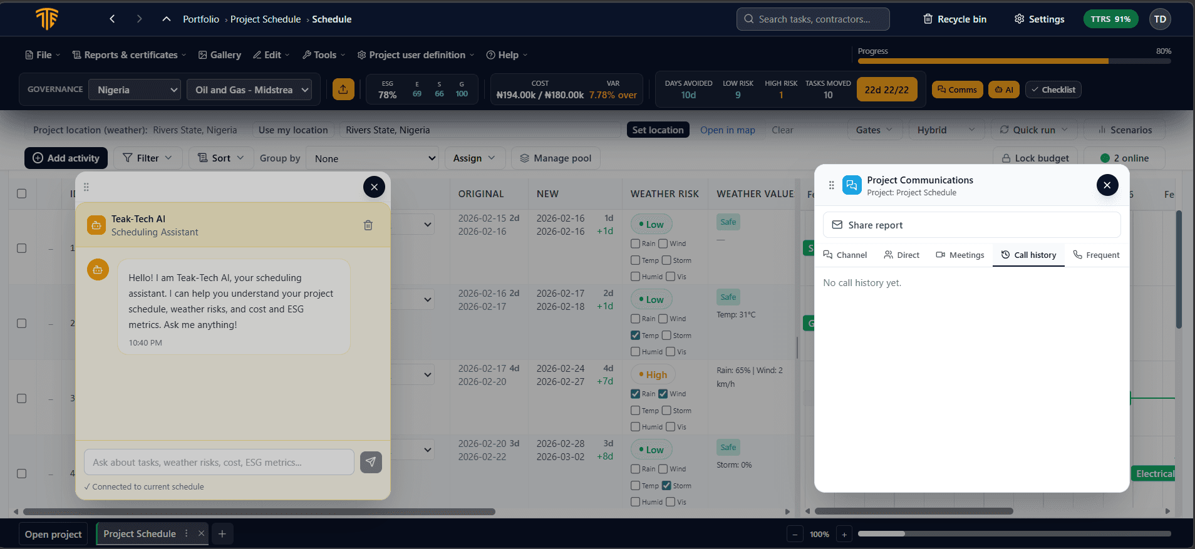Send message with paper plane icon
Screen dimensions: 1195x549
click(x=371, y=462)
